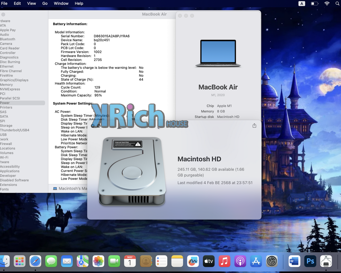
Task: Click the Chip value Apple M1
Action: pyautogui.click(x=224, y=106)
